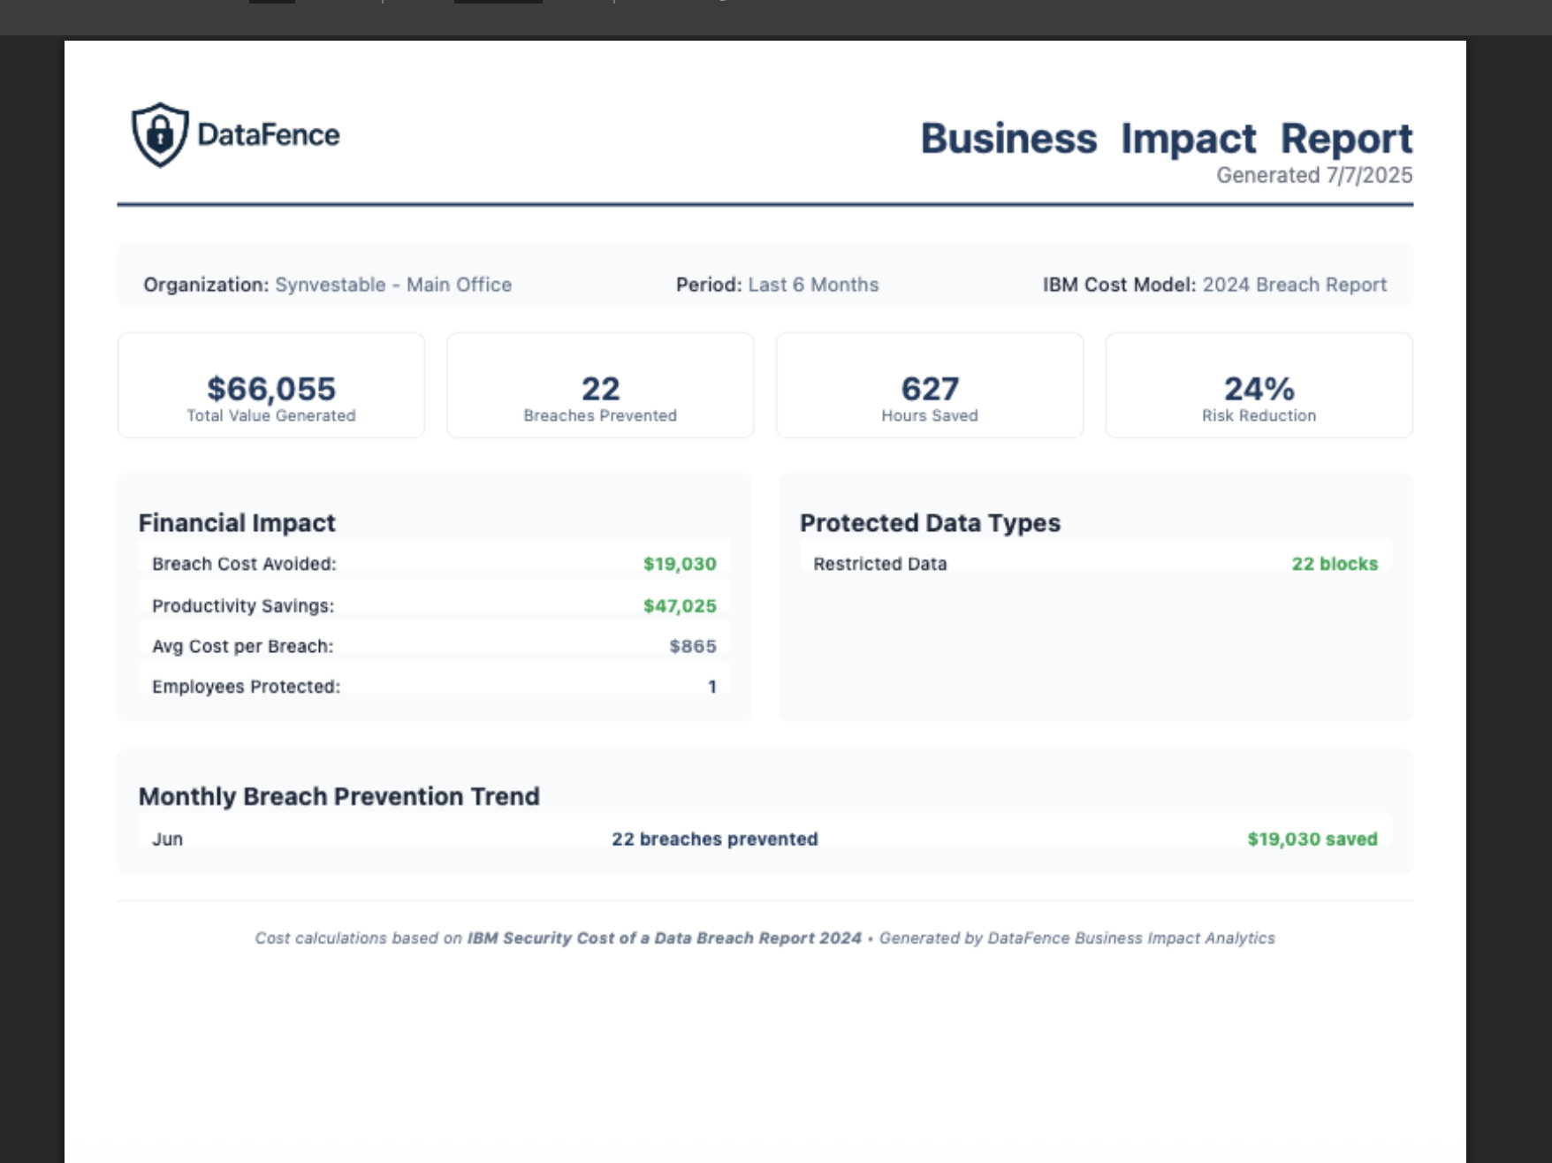Click the 627 Hours Saved card
The image size is (1552, 1163).
(930, 385)
